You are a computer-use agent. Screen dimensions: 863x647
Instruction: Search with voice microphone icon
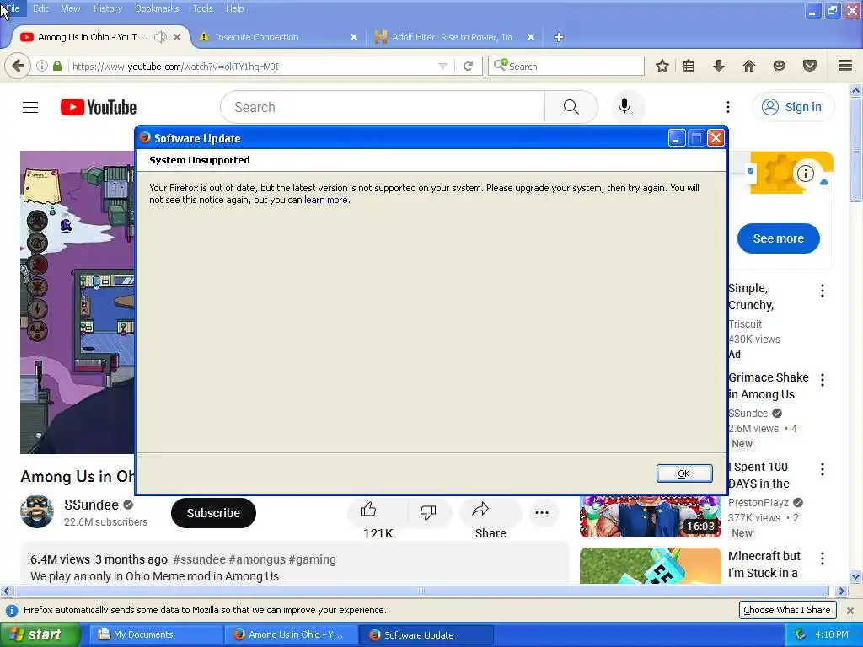coord(624,106)
